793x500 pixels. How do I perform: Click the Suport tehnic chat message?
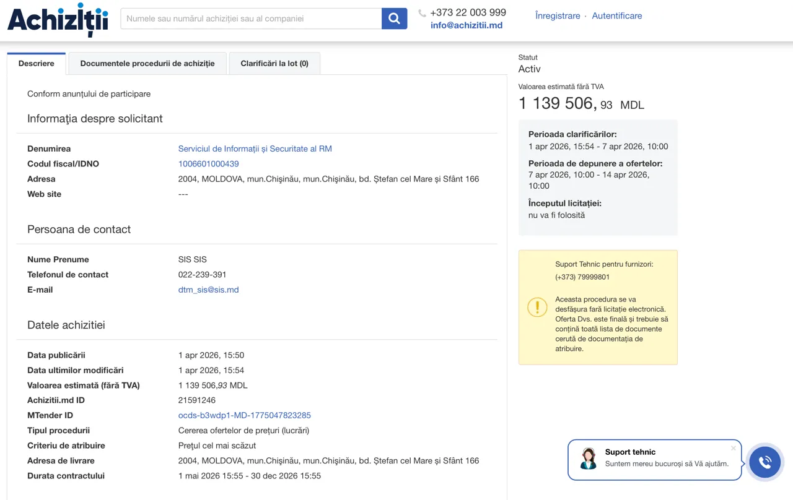[666, 463]
